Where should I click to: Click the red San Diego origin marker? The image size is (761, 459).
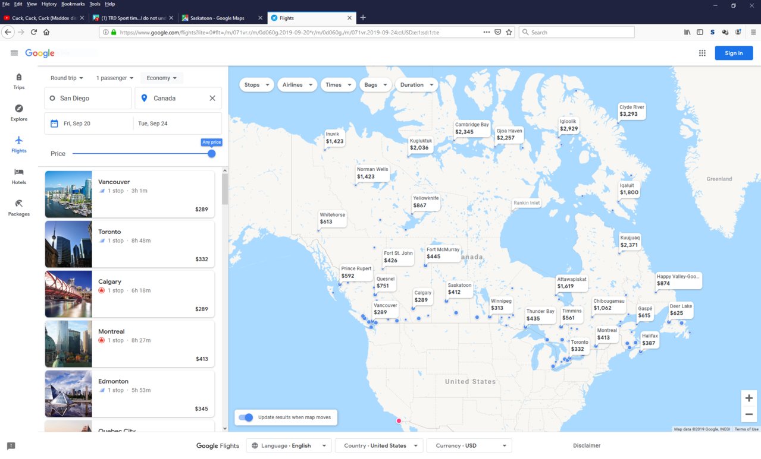399,421
